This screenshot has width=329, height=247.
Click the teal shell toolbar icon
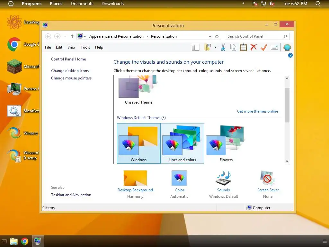[x=287, y=48]
